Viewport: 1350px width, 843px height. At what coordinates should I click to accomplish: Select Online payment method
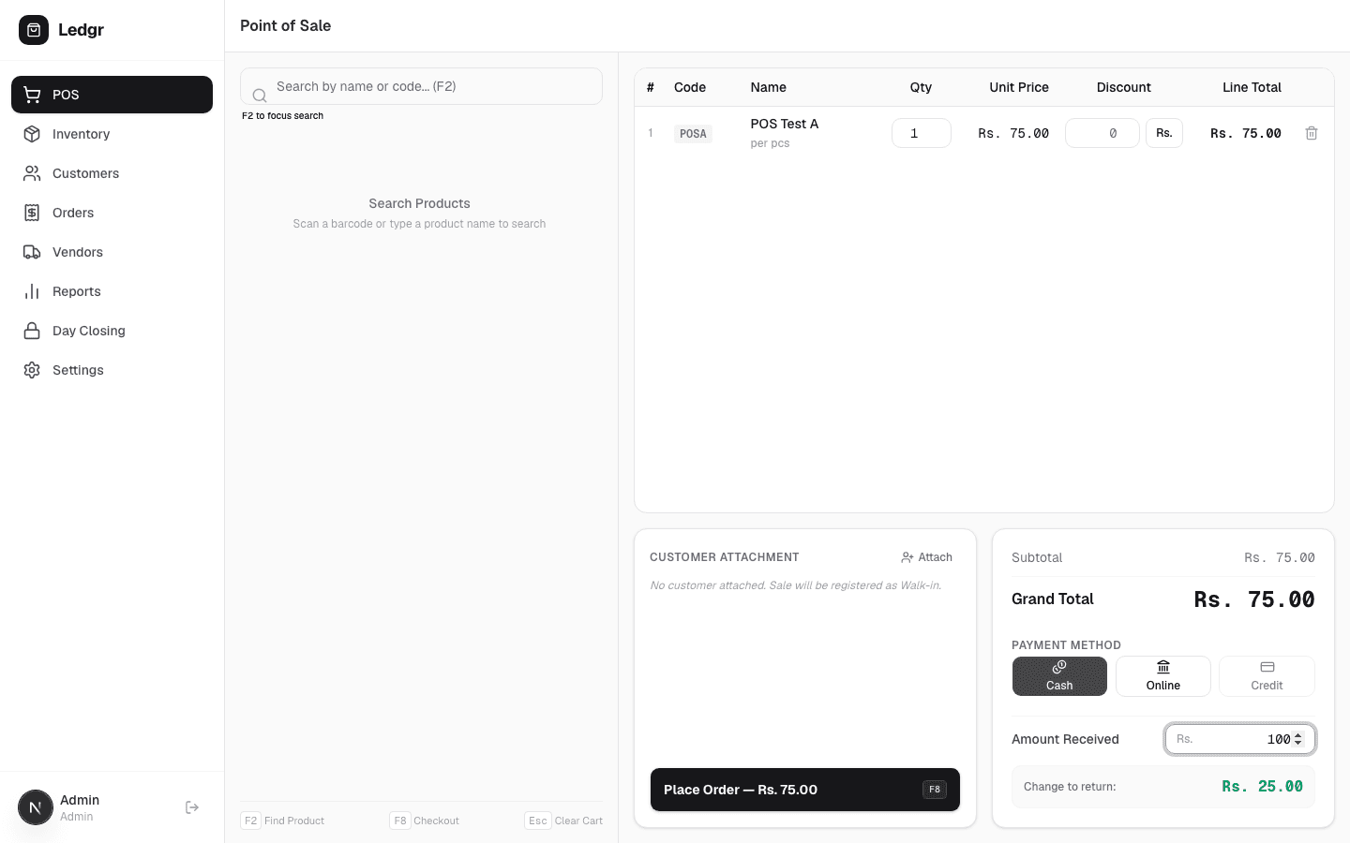1163,676
